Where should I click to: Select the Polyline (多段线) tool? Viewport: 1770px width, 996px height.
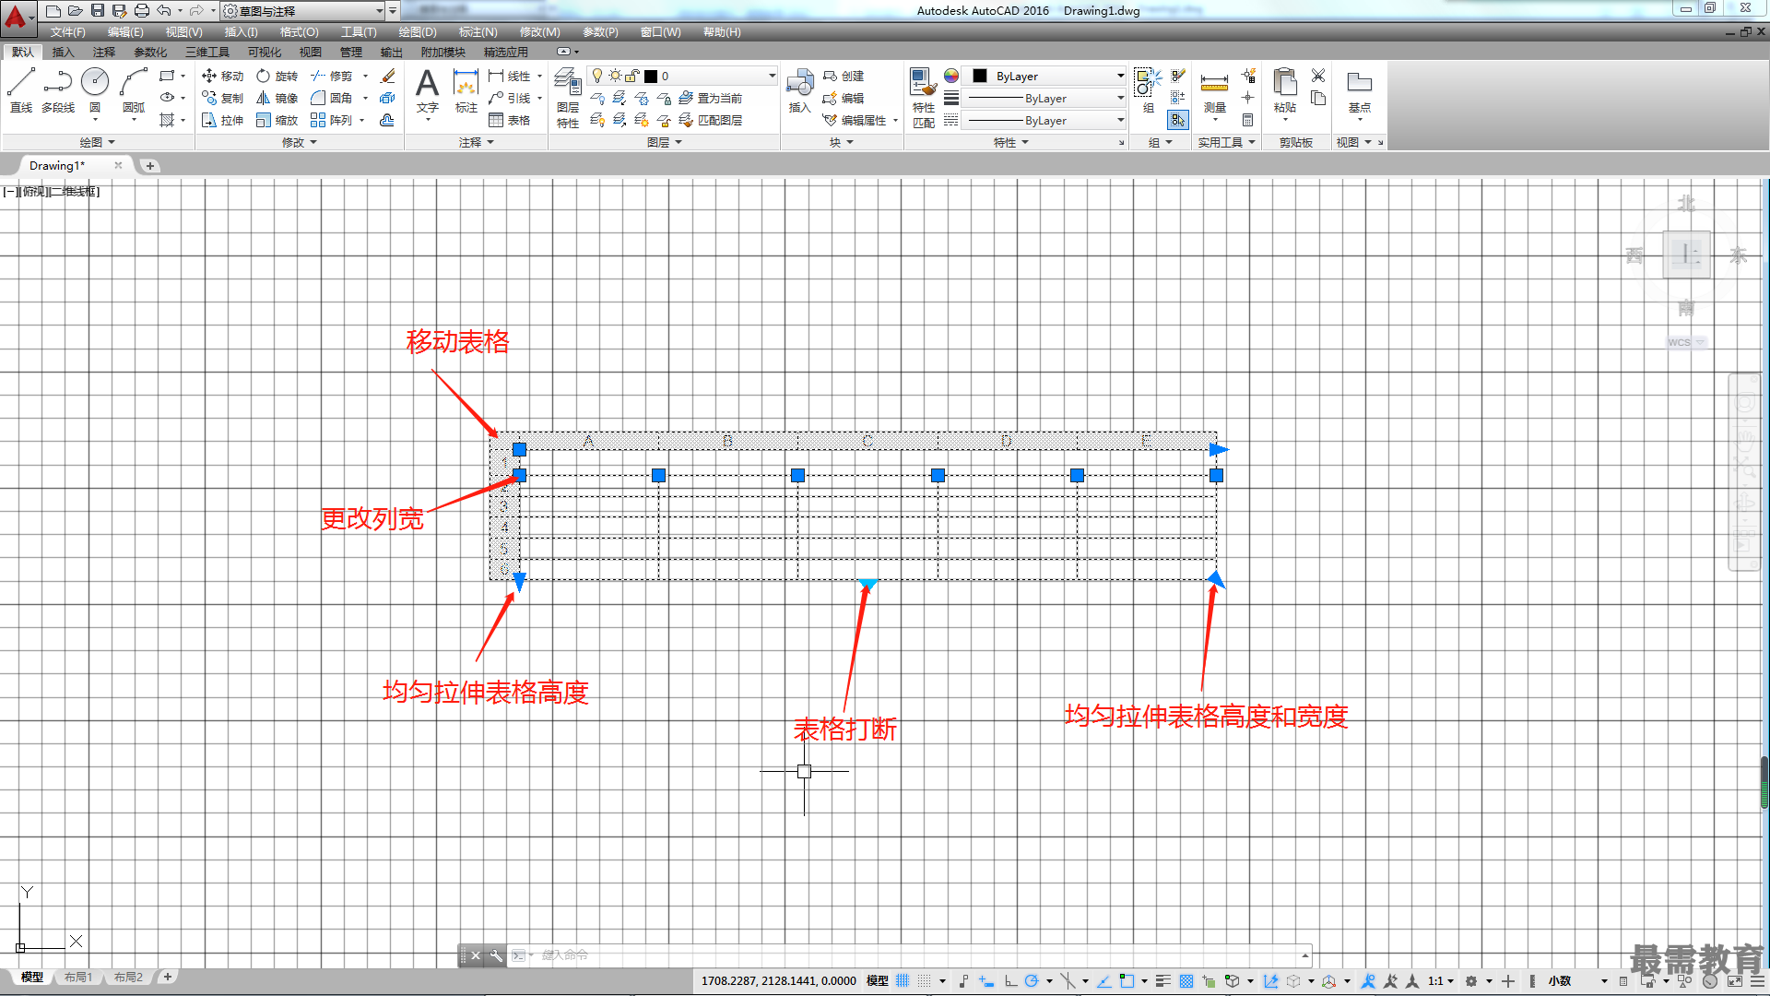[x=58, y=89]
